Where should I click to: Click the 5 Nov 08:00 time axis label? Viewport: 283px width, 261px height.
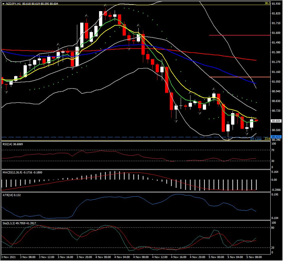click(x=254, y=257)
